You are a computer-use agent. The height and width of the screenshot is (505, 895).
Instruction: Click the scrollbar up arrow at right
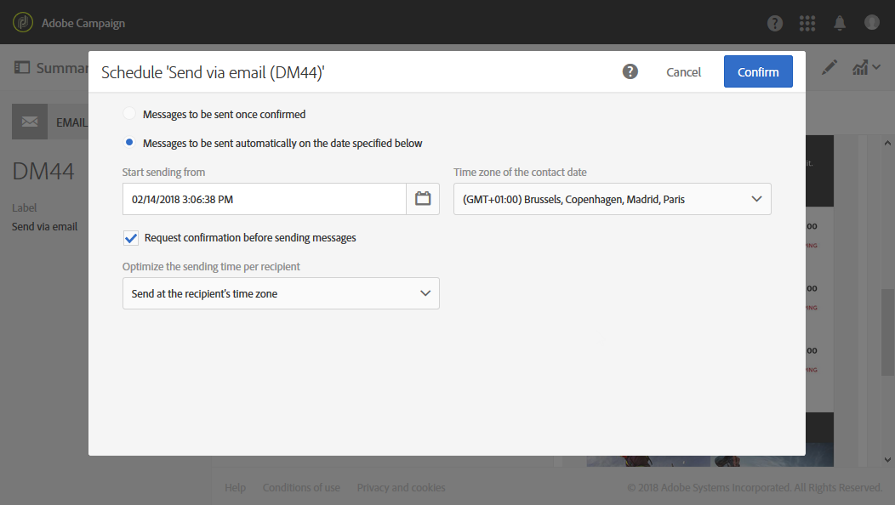887,143
